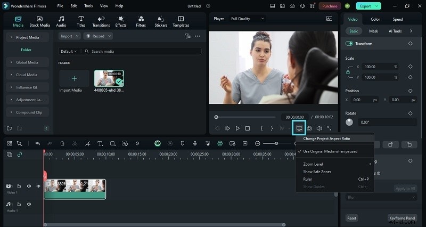Click the cloud upload icon in title bar
Image resolution: width=426 pixels, height=227 pixels.
point(292,6)
